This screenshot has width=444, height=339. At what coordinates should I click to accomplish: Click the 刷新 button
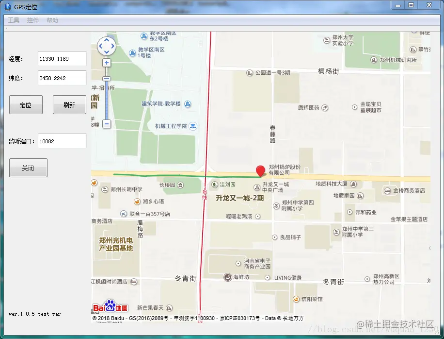69,105
